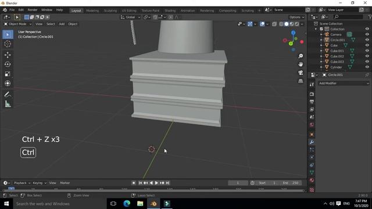The width and height of the screenshot is (372, 209).
Task: Open the File menu
Action: [12, 10]
